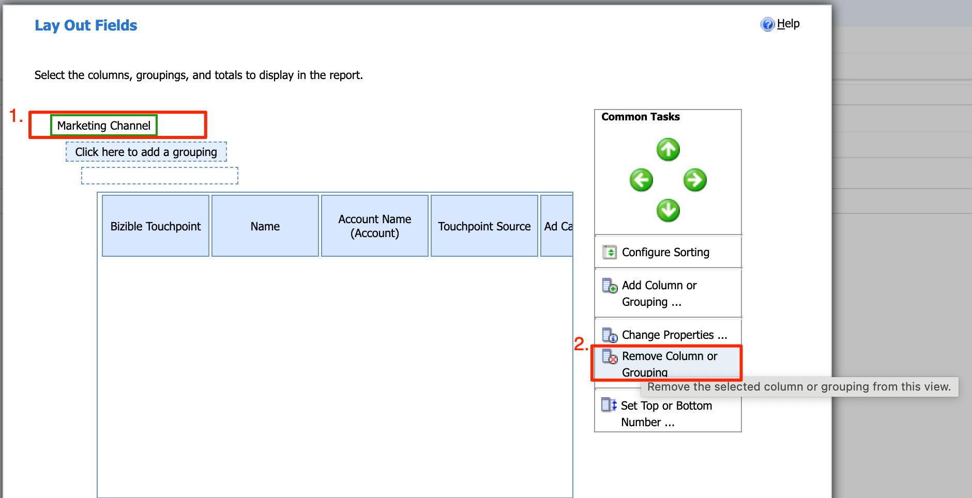
Task: Click the Configure Sorting icon
Action: point(610,252)
